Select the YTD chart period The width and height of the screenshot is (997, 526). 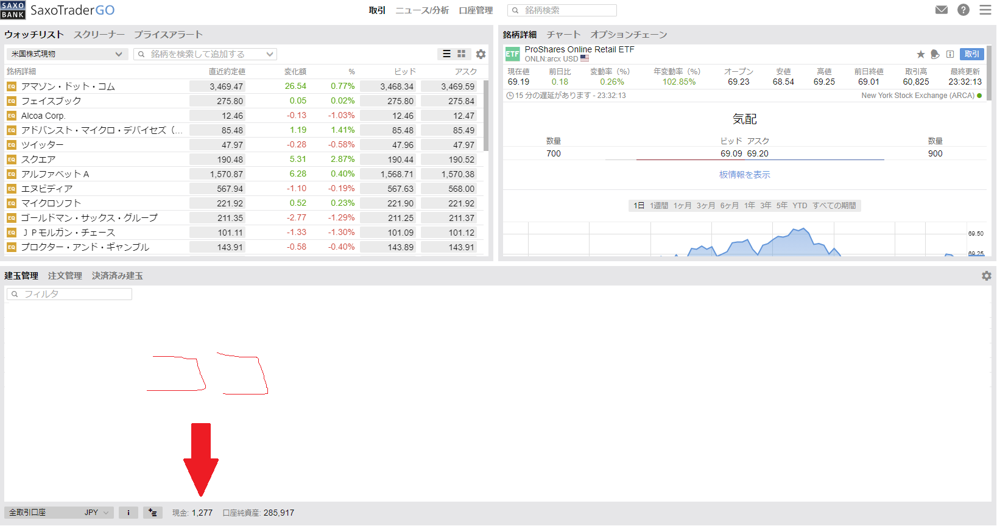(800, 206)
